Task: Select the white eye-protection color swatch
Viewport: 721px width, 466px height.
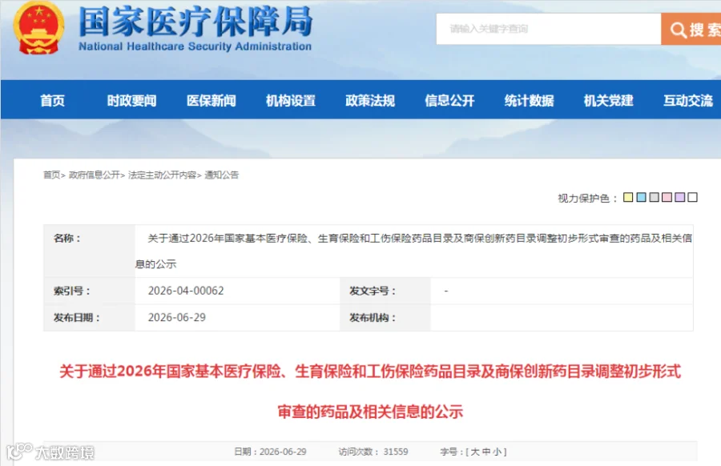Action: 692,197
